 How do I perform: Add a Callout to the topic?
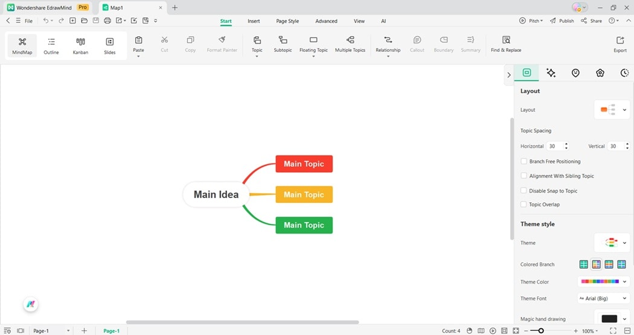coord(417,44)
